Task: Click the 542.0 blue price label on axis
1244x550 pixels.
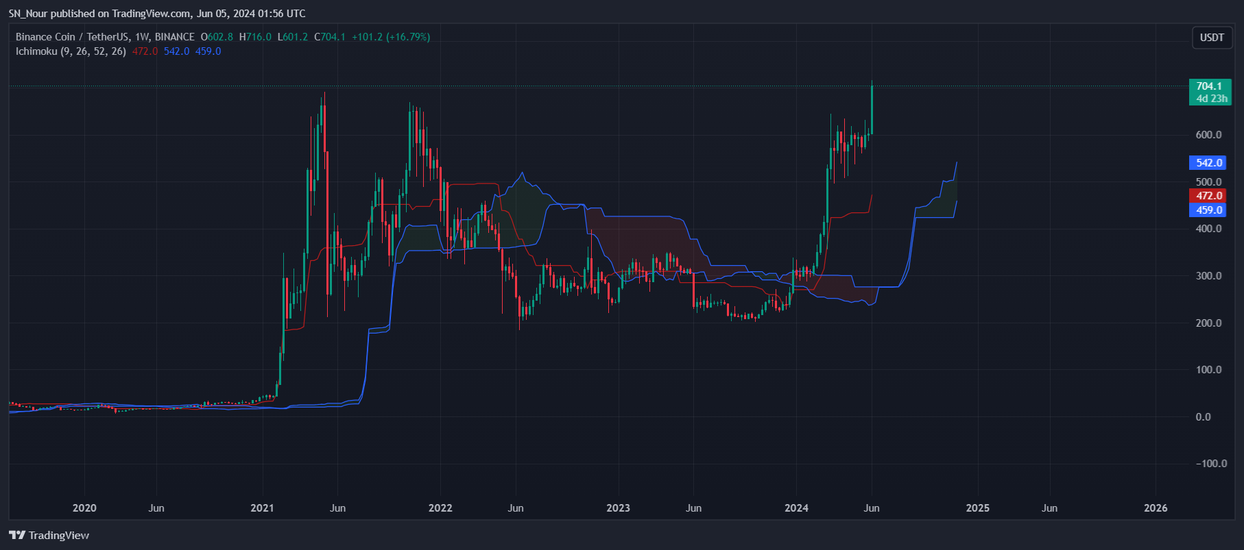Action: click(x=1208, y=163)
